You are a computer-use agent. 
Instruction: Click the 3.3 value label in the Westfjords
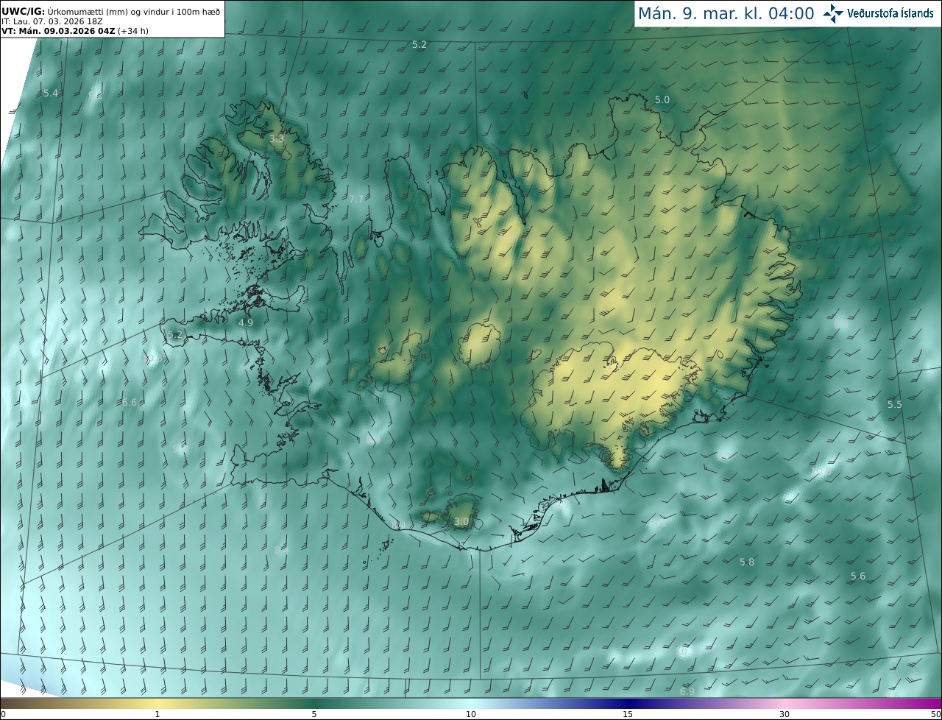tap(276, 138)
